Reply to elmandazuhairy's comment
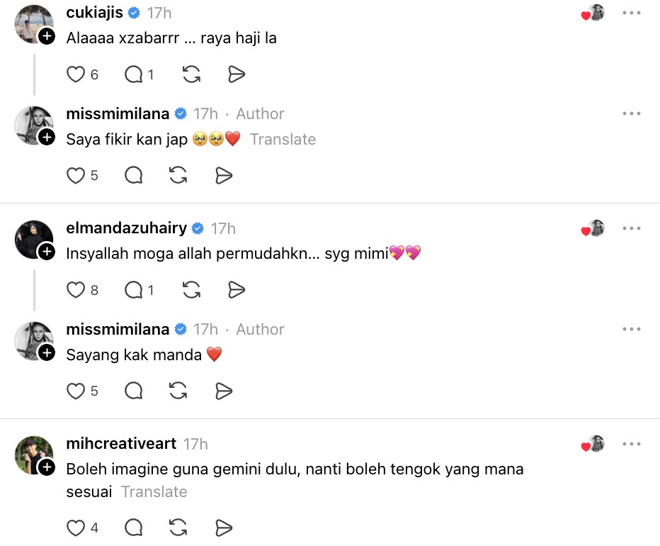Image resolution: width=660 pixels, height=546 pixels. [133, 290]
